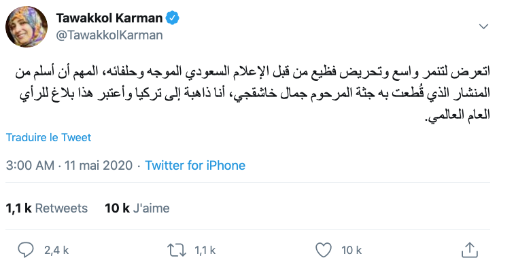Image resolution: width=516 pixels, height=275 pixels.
Task: Expand the tweet options chevron
Action: (x=484, y=26)
